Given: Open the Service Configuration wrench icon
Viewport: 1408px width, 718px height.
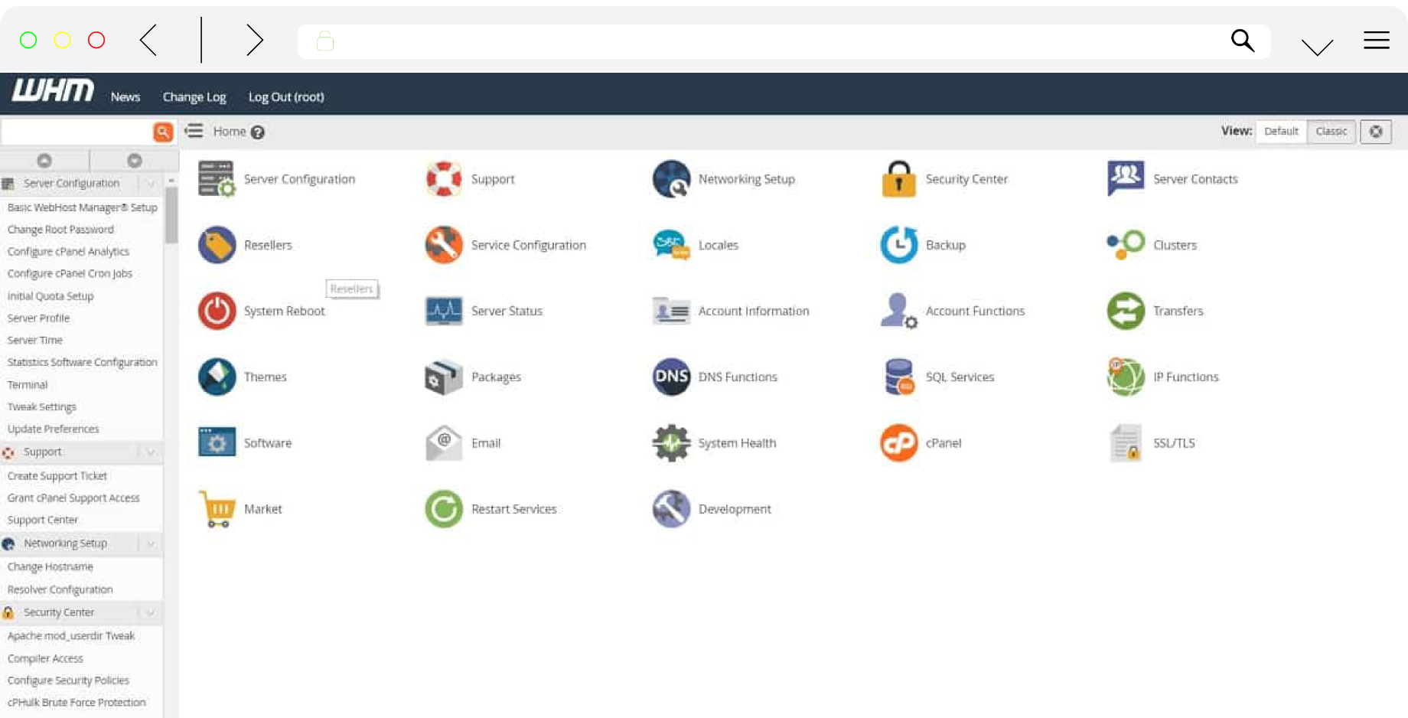Looking at the screenshot, I should [x=444, y=245].
